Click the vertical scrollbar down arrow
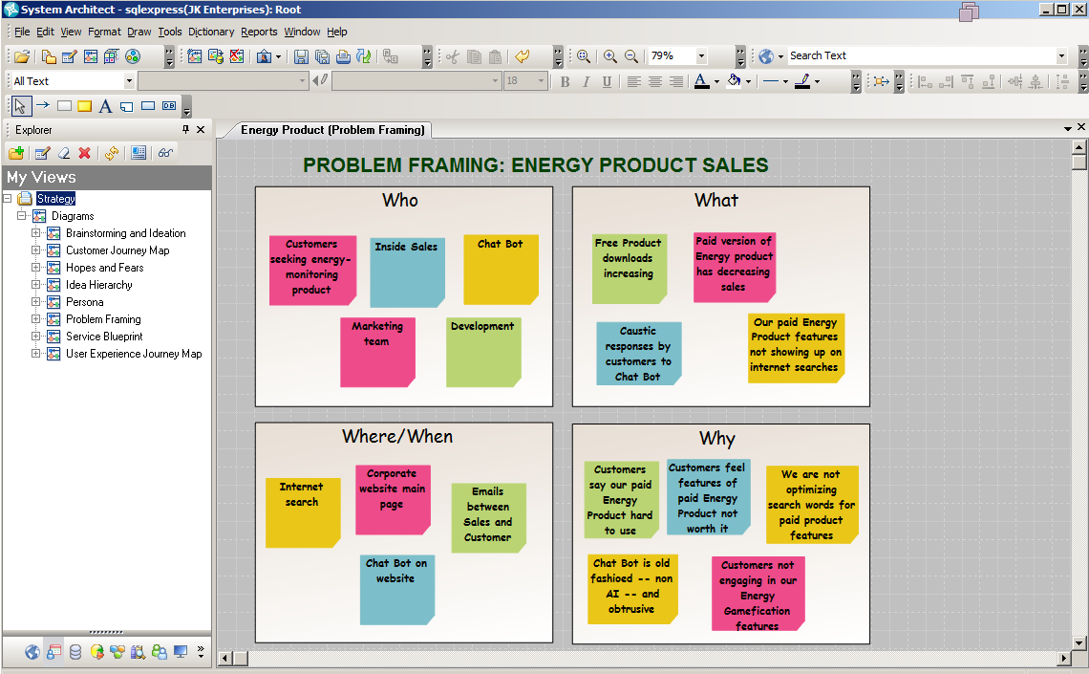 [x=1078, y=642]
